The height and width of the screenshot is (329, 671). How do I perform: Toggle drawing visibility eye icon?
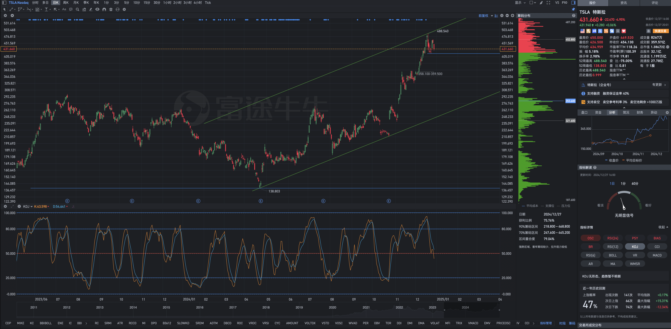click(98, 9)
